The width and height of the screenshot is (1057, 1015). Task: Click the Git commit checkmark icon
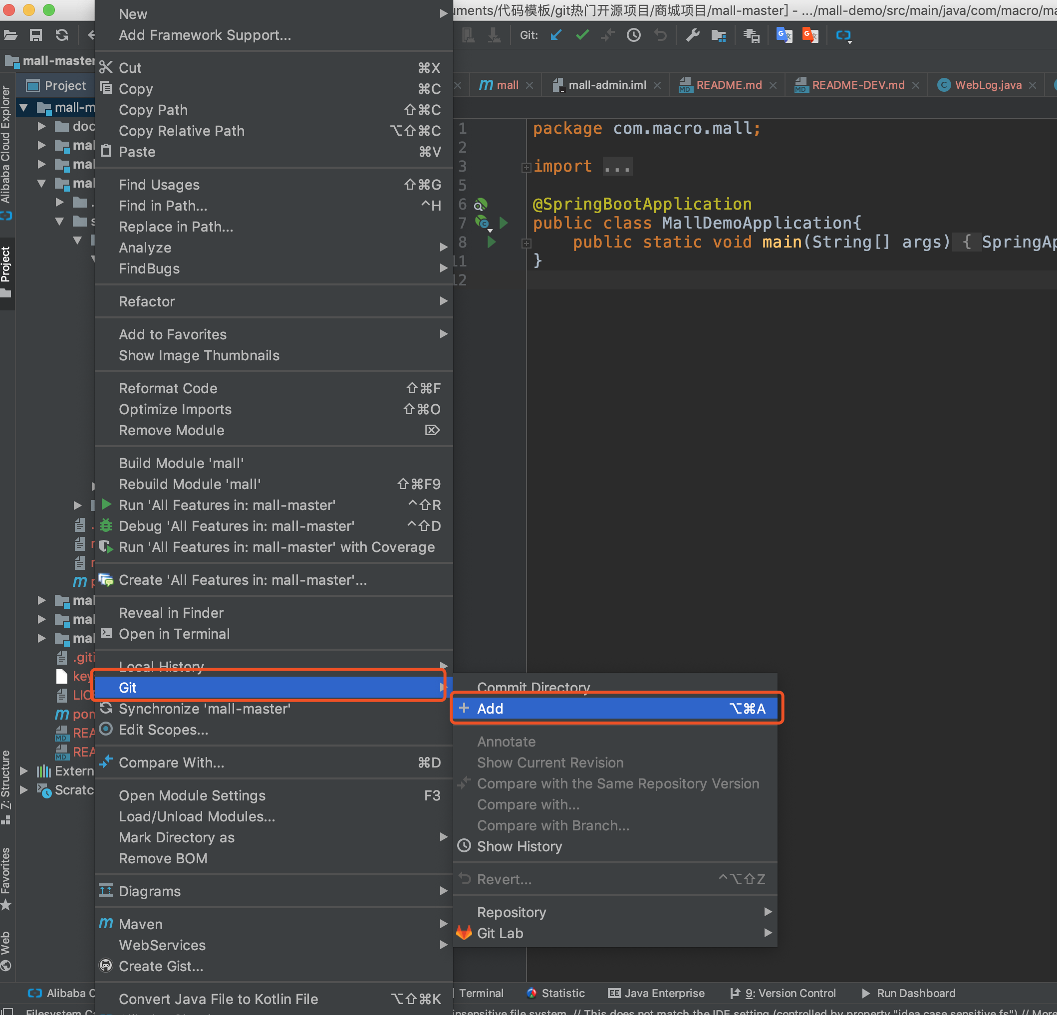tap(582, 35)
